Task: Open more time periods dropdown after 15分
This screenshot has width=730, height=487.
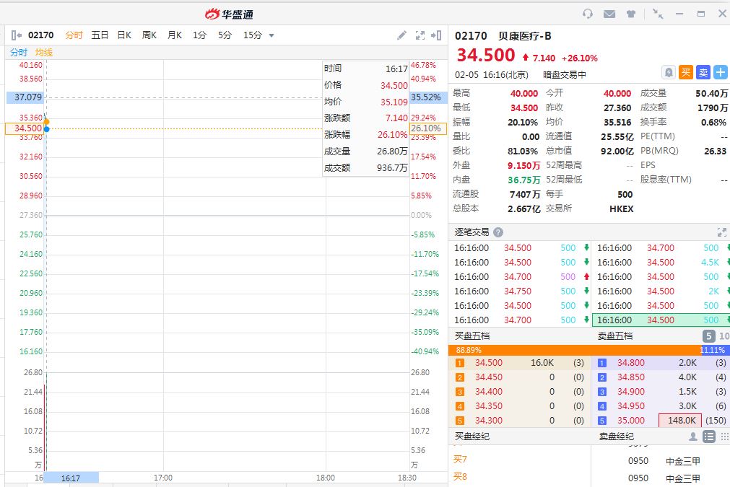Action: tap(271, 35)
